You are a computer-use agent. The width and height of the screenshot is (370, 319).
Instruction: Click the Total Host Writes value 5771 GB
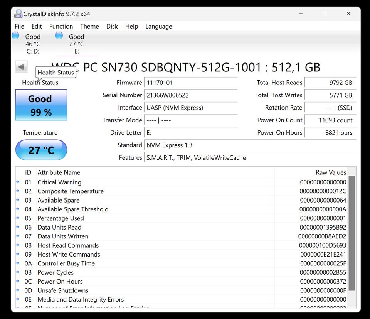pyautogui.click(x=330, y=95)
